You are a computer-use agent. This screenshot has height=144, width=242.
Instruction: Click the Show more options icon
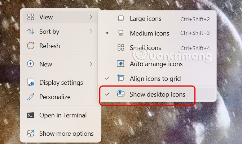pos(31,134)
